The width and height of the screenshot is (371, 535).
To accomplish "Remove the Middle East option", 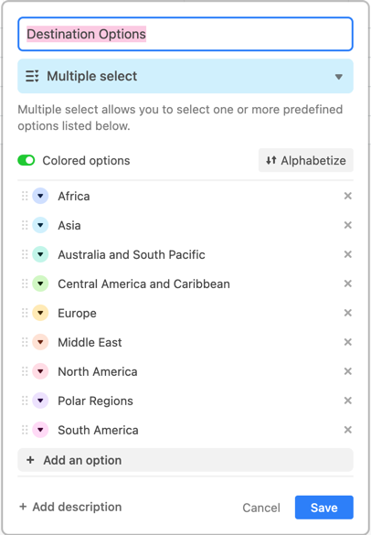I will [347, 342].
